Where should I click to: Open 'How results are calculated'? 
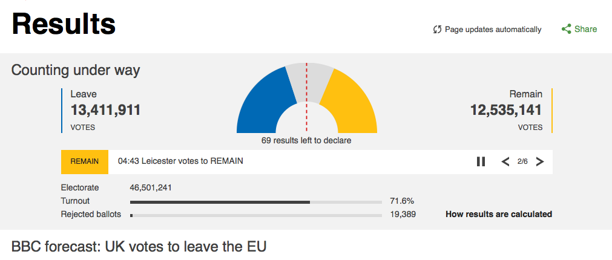[x=498, y=214]
